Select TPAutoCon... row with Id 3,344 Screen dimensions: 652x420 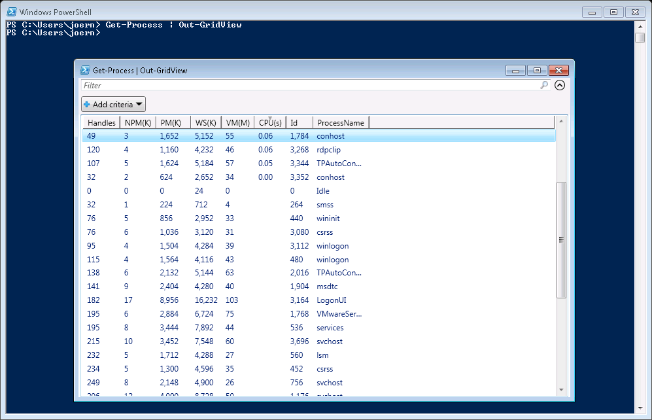[x=318, y=164]
